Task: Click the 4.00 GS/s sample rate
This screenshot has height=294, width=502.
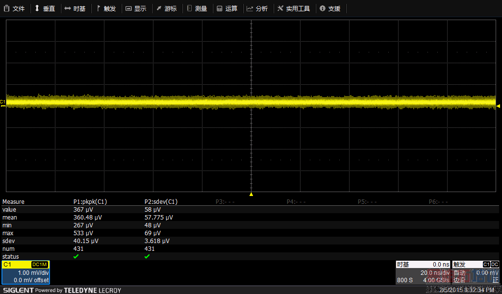Action: pyautogui.click(x=436, y=280)
